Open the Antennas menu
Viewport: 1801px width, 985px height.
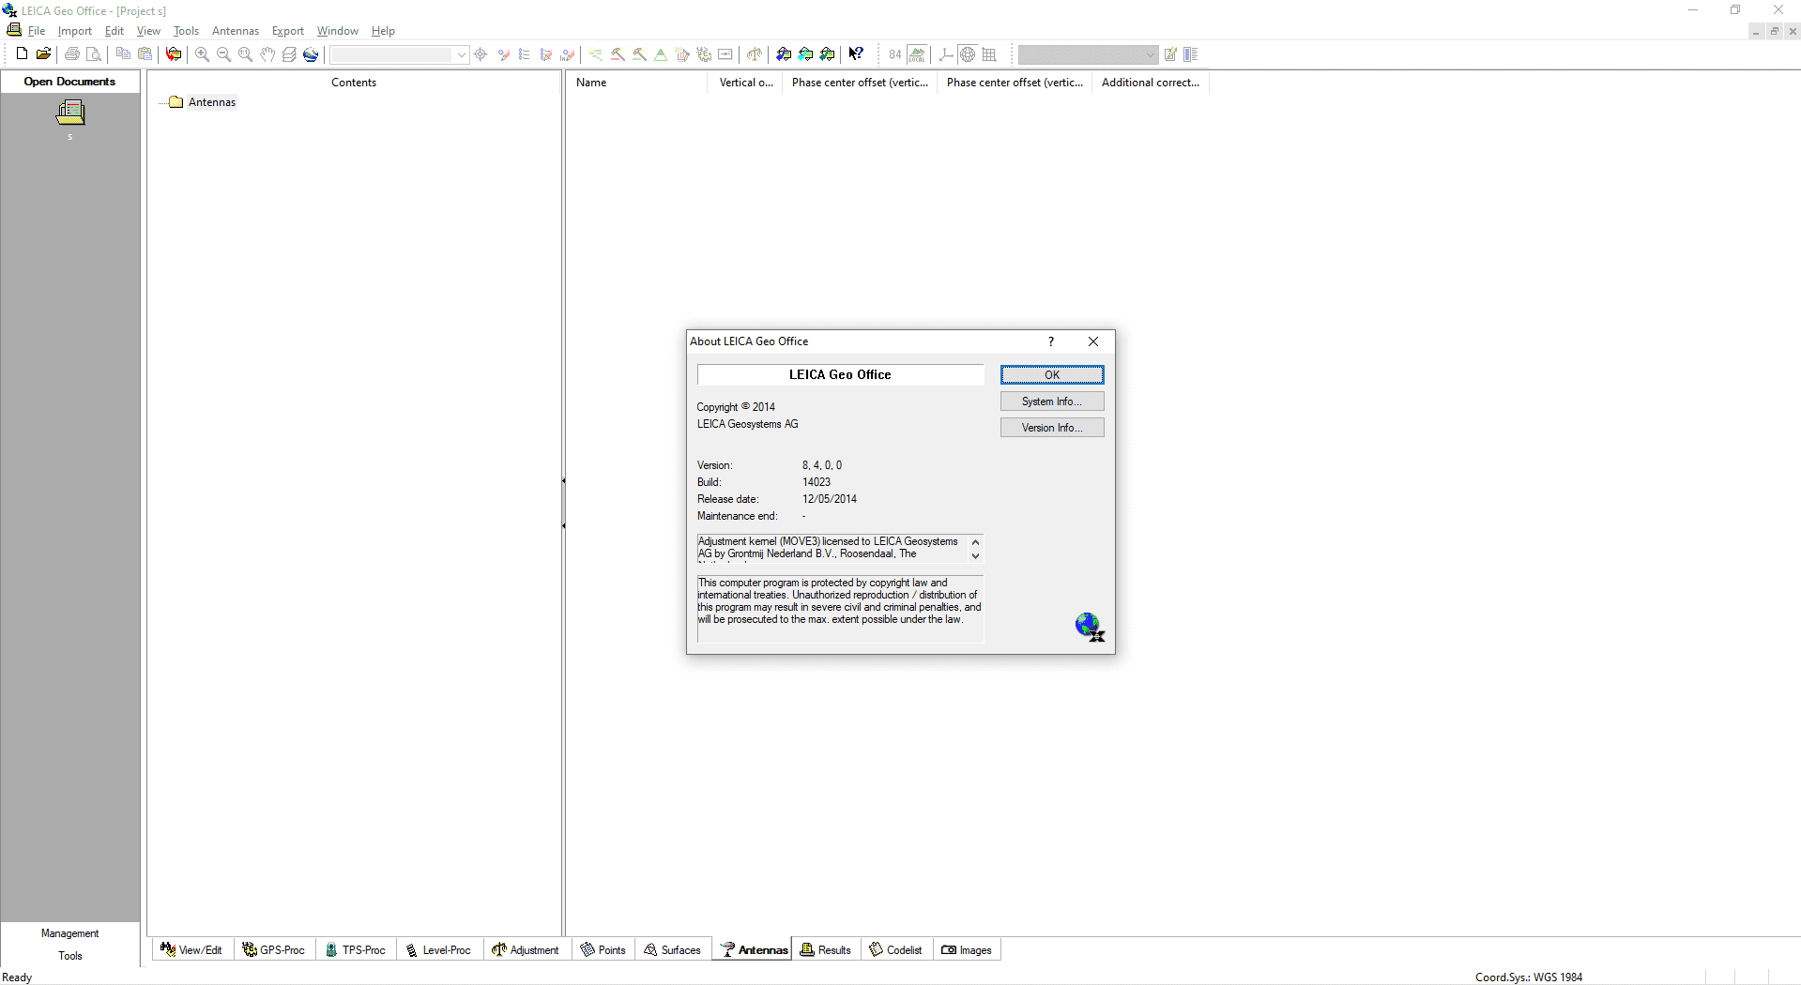(236, 31)
